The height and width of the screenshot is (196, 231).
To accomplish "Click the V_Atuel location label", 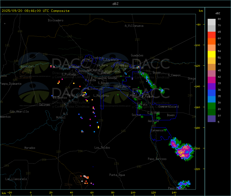I will pyautogui.click(x=132, y=95).
